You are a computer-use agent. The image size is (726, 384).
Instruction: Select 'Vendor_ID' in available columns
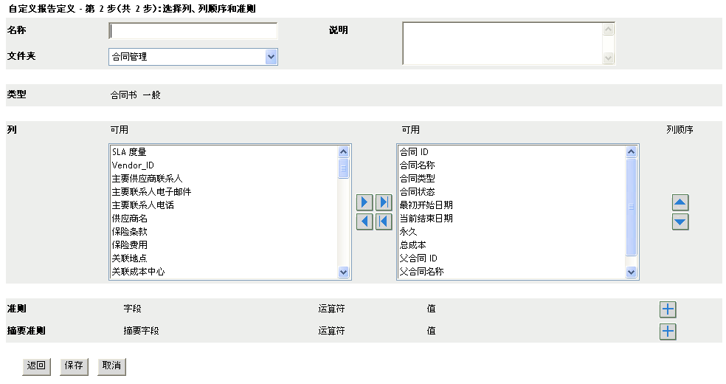click(x=224, y=165)
